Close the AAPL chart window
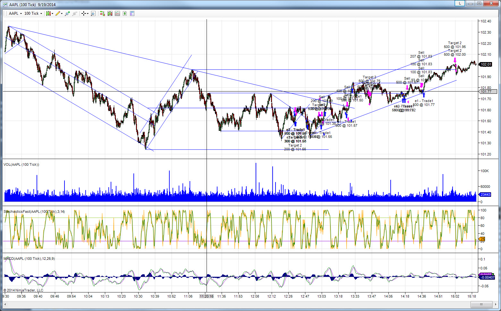Viewport: 501px width, 311px height. 491,3
